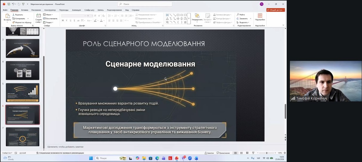Screen dimensions: 362x162
Task: Toggle strikethrough formatting
Action: (x=78, y=20)
